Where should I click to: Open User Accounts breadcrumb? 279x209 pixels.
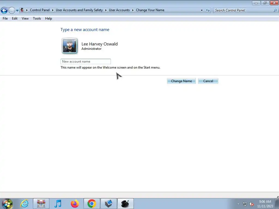[119, 10]
